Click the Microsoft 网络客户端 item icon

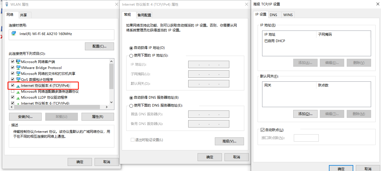coord(18,62)
